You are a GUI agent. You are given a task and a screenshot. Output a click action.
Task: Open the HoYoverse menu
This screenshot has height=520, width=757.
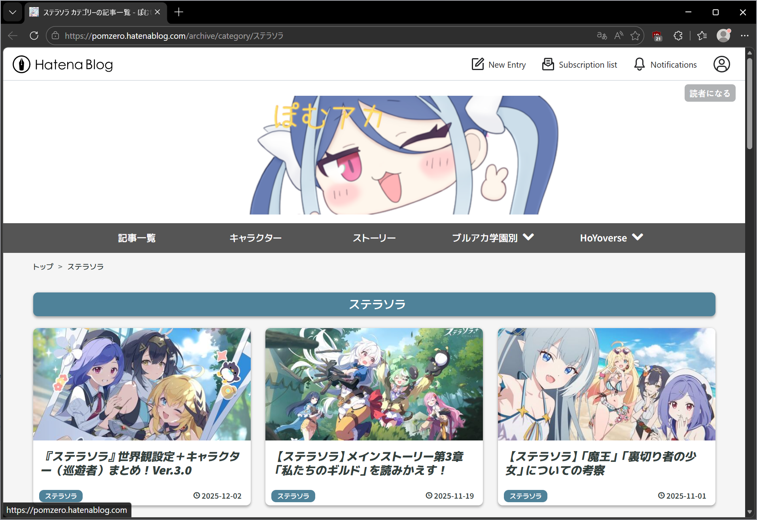click(x=611, y=238)
